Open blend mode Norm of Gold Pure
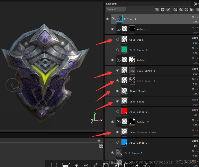This screenshot has height=167, width=199. click(x=195, y=38)
